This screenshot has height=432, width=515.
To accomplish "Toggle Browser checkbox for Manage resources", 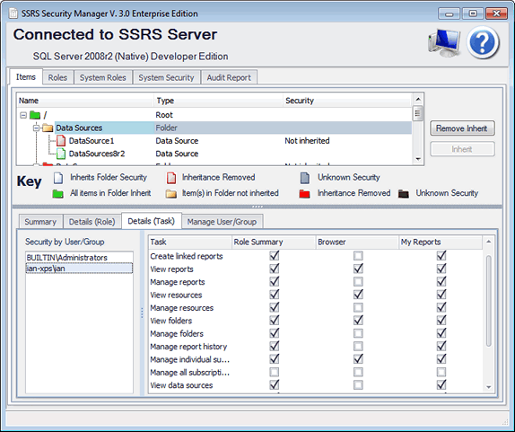I will pyautogui.click(x=358, y=307).
